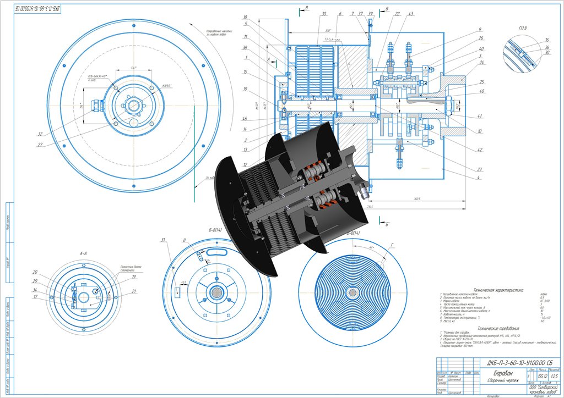Select the designation 'ДКБ-П-3-60-10-У1.00.00 СБ' in title block
564x398 pixels.
click(x=519, y=363)
